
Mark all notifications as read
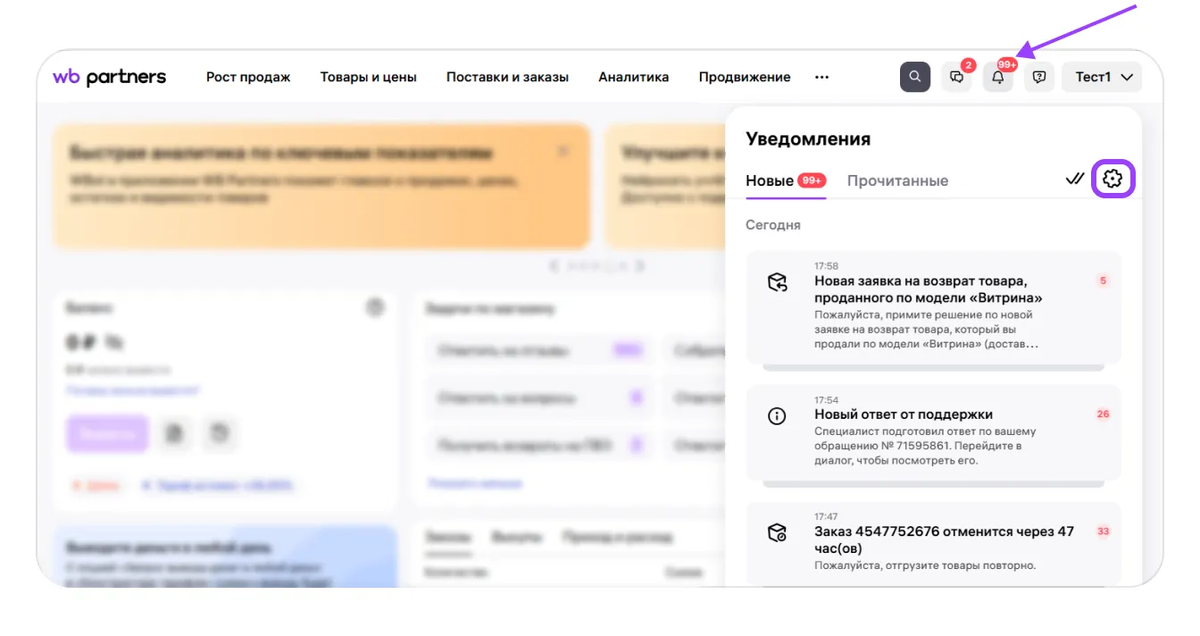point(1075,180)
